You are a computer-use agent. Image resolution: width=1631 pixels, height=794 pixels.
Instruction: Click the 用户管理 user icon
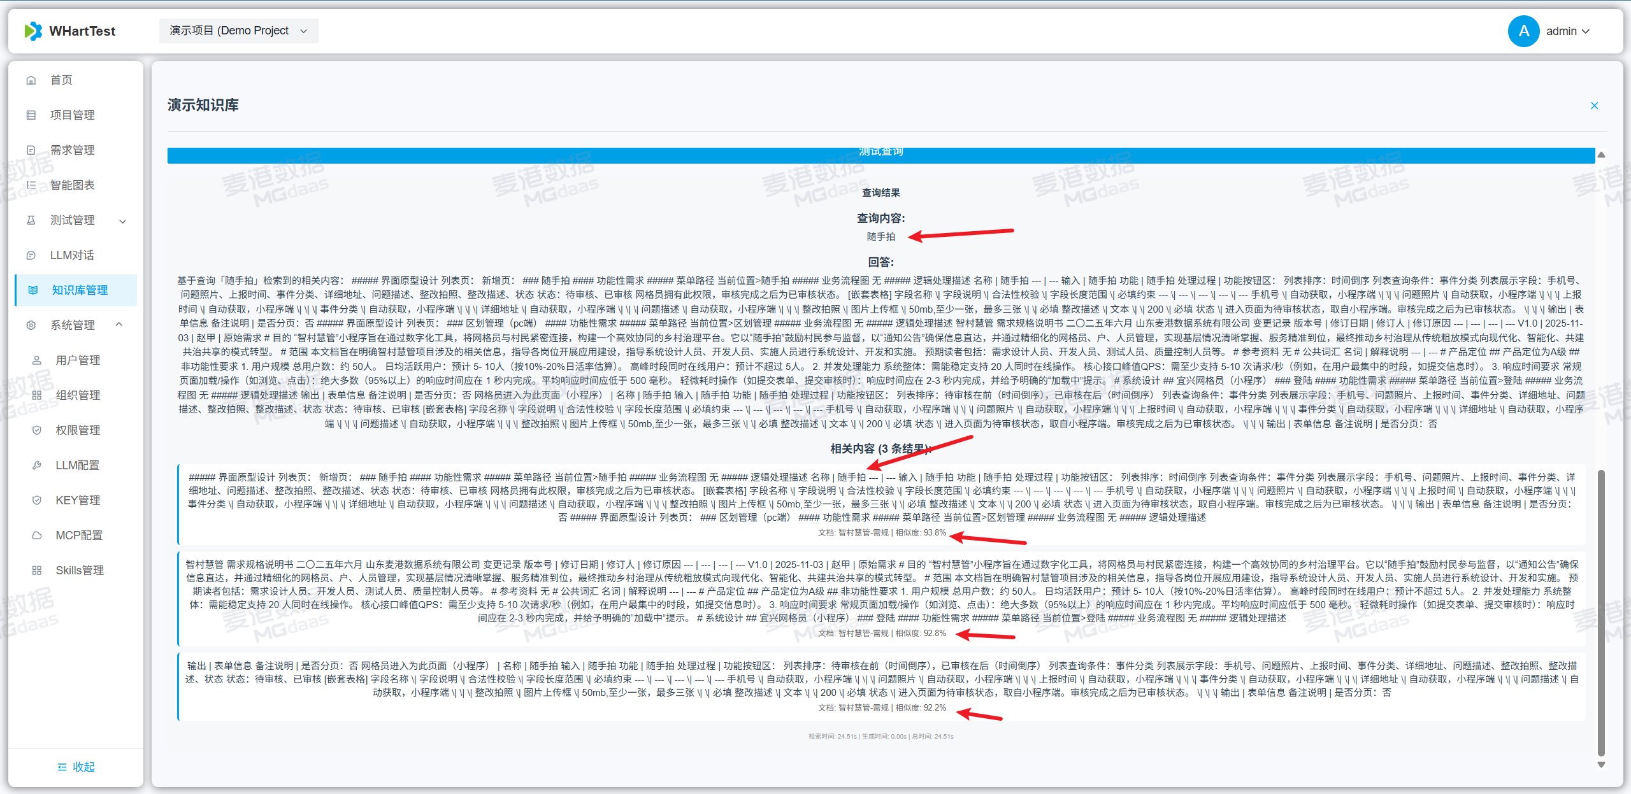click(38, 359)
